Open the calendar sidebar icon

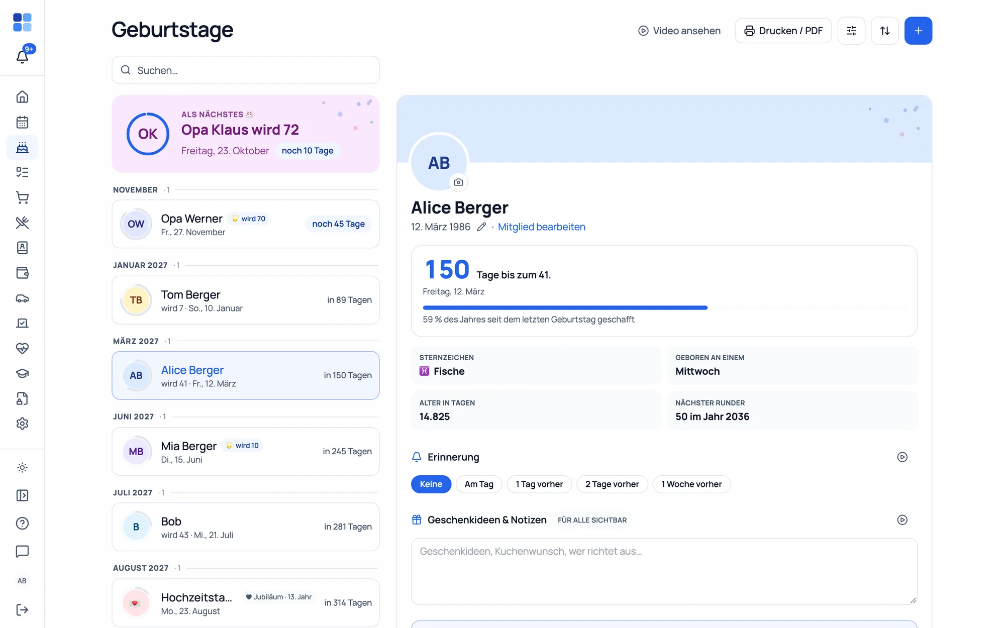tap(22, 122)
